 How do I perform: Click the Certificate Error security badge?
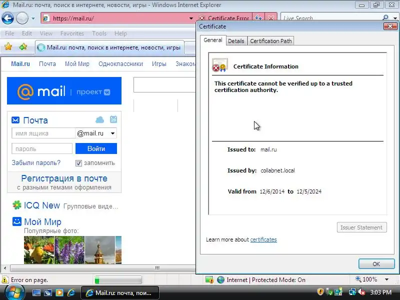pos(224,18)
